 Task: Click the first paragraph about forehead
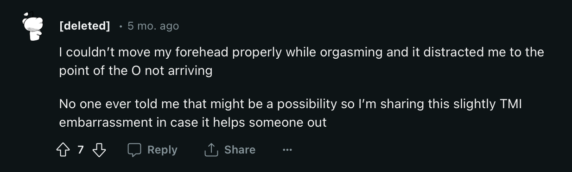[301, 61]
